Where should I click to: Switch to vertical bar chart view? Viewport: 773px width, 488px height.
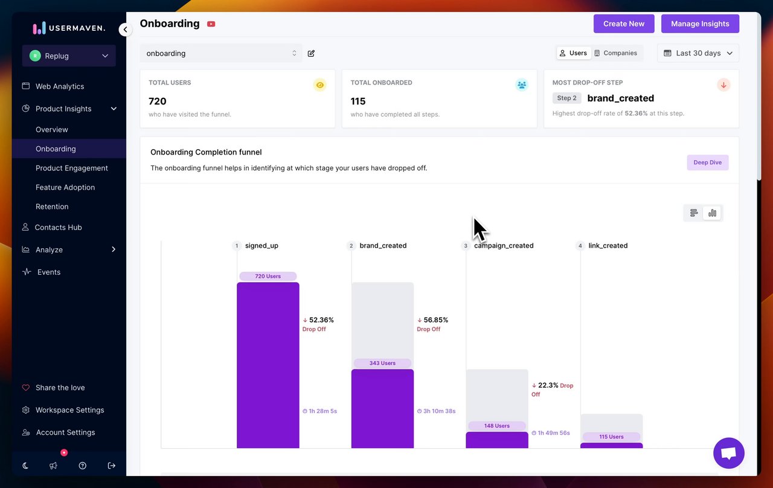coord(713,213)
